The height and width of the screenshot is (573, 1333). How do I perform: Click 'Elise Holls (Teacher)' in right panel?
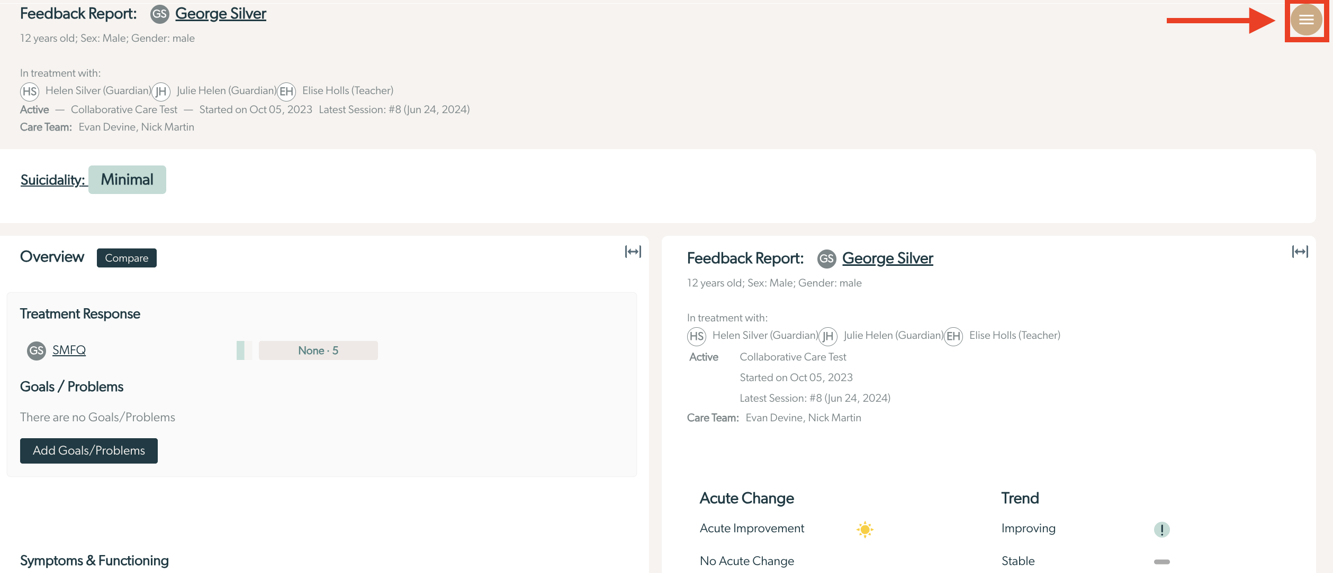click(x=1015, y=336)
